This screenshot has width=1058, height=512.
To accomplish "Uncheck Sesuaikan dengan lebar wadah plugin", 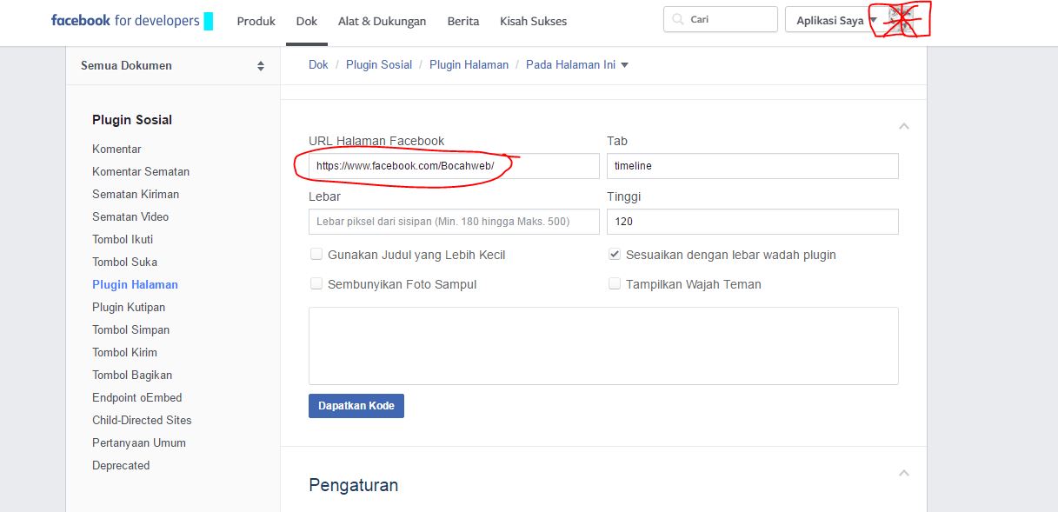I will click(615, 255).
